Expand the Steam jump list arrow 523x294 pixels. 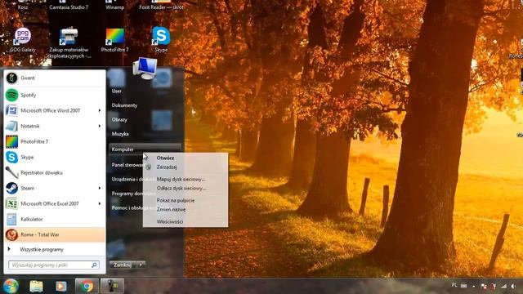(x=100, y=188)
